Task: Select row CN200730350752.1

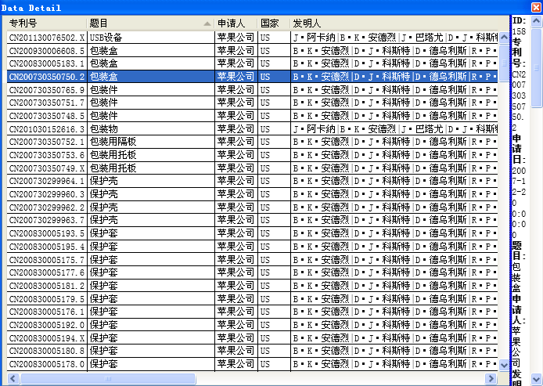Action: (x=252, y=142)
